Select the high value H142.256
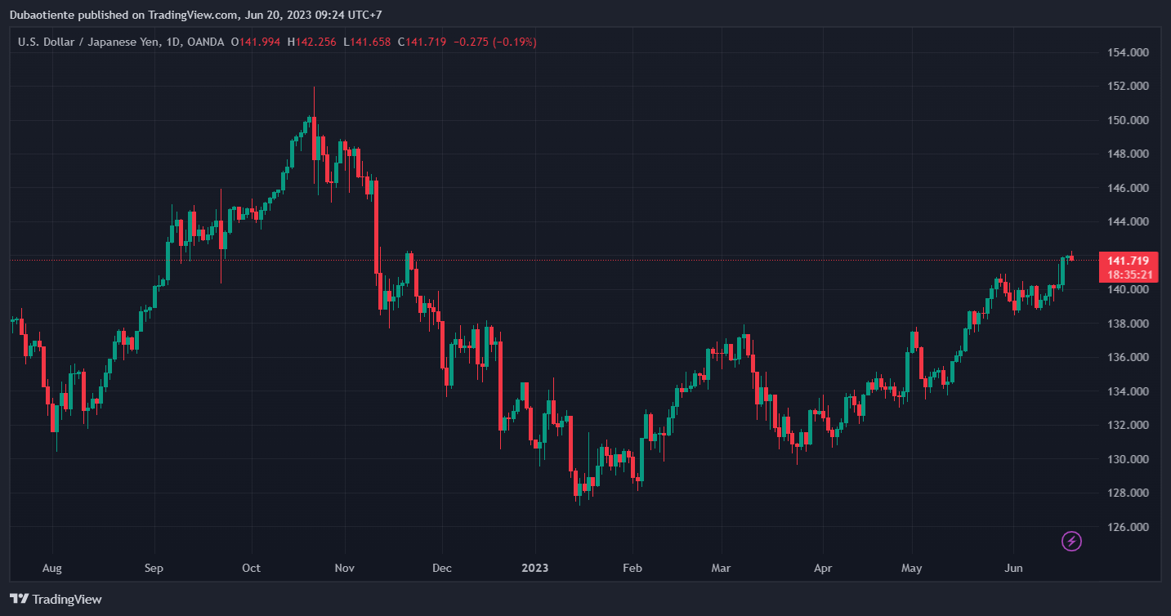This screenshot has height=616, width=1171. [x=311, y=42]
